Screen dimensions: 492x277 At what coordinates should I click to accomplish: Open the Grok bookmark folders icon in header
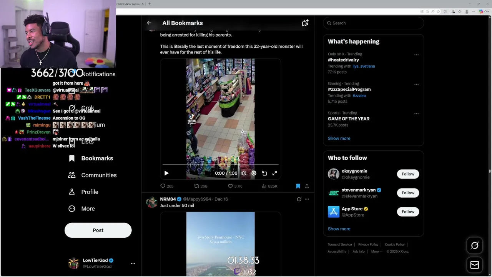pos(305,23)
